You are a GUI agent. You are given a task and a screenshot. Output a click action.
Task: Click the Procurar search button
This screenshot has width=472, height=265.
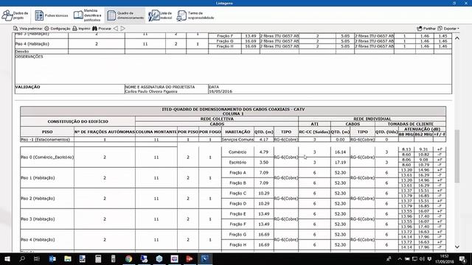pyautogui.click(x=102, y=29)
